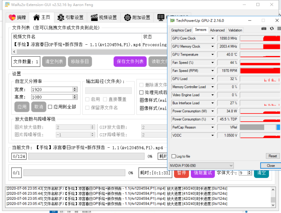
Task: Increase 宽度 width with stepper arrows
Action: [x=75, y=88]
